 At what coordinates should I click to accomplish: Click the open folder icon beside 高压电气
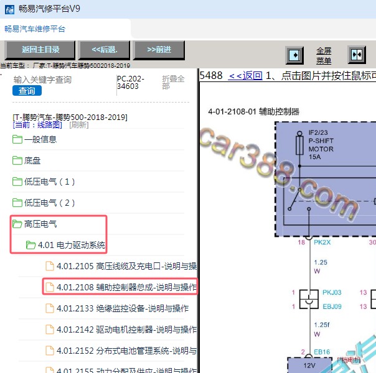point(17,224)
